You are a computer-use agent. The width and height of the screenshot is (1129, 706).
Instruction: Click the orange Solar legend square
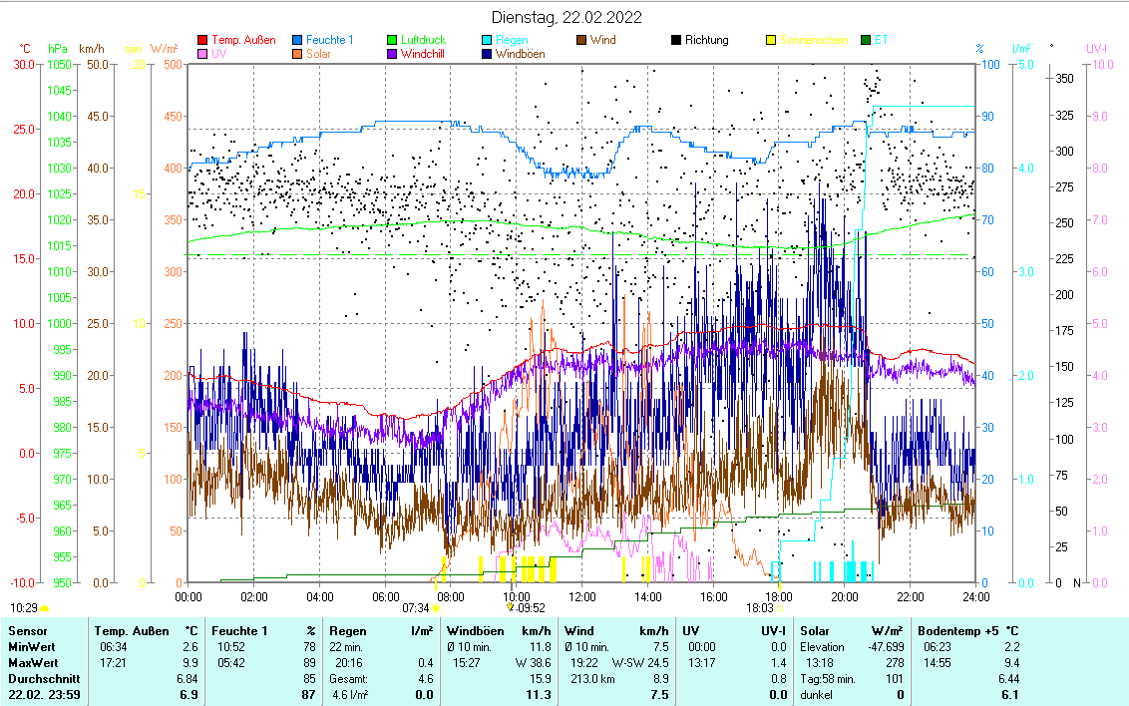(298, 54)
